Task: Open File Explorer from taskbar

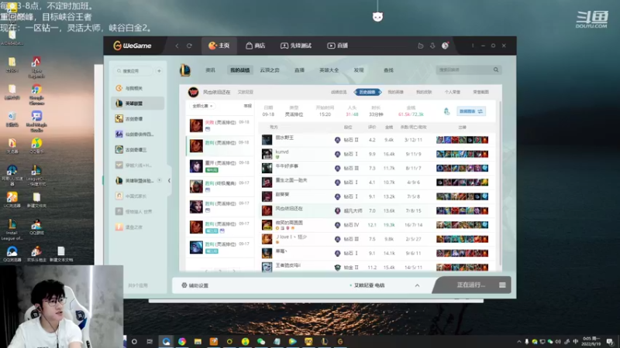Action: (x=198, y=341)
